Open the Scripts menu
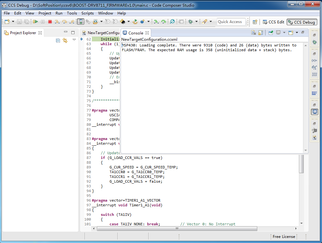 click(87, 13)
